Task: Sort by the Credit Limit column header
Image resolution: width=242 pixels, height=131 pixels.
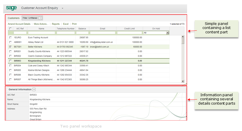Action: click(129, 29)
